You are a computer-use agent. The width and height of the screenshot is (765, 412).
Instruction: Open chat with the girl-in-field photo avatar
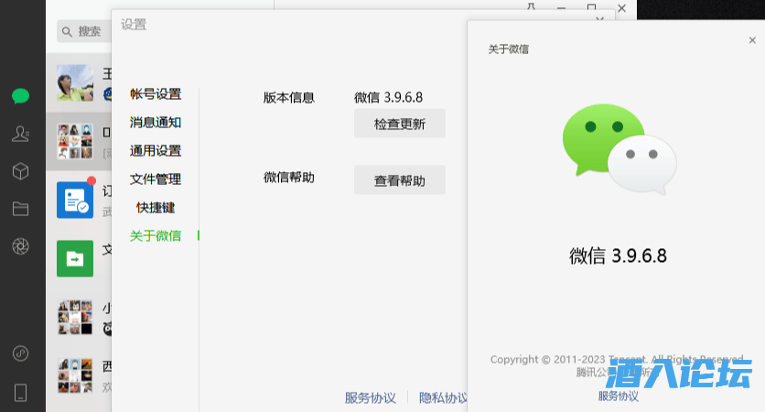click(x=75, y=83)
